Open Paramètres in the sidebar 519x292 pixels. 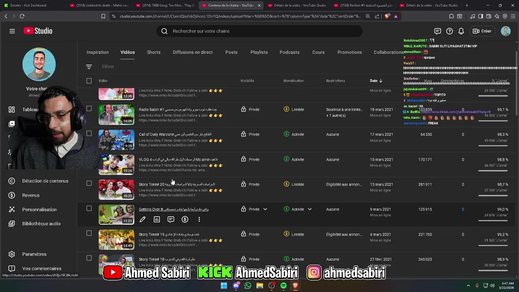pyautogui.click(x=34, y=254)
